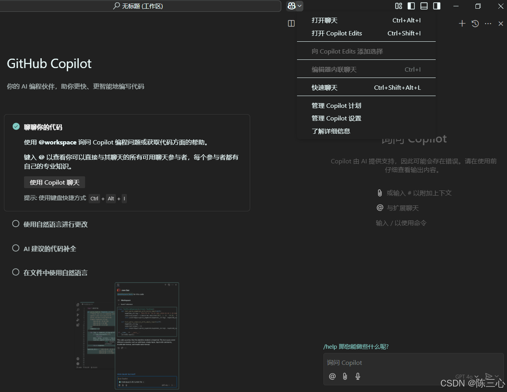The height and width of the screenshot is (392, 507).
Task: Toggle the bottom panel layout icon
Action: coord(424,6)
